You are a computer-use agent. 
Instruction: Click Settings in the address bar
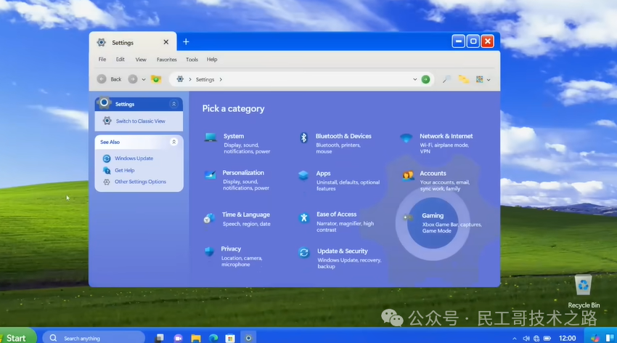click(x=205, y=79)
